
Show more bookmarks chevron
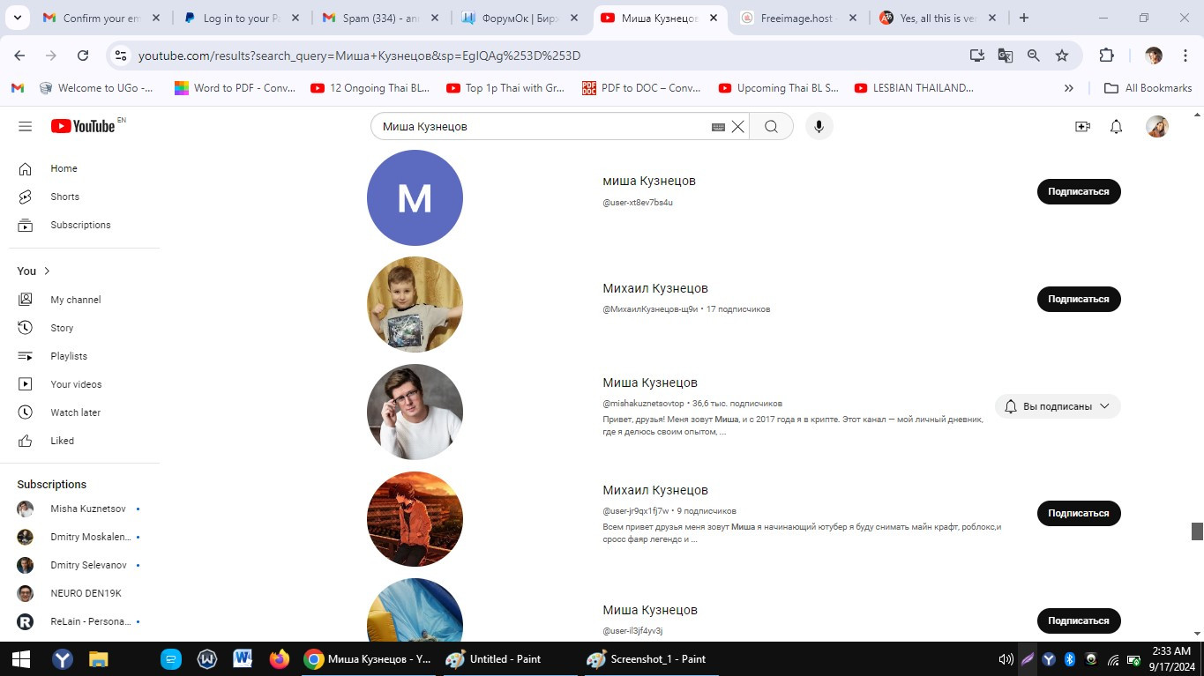click(x=1069, y=88)
